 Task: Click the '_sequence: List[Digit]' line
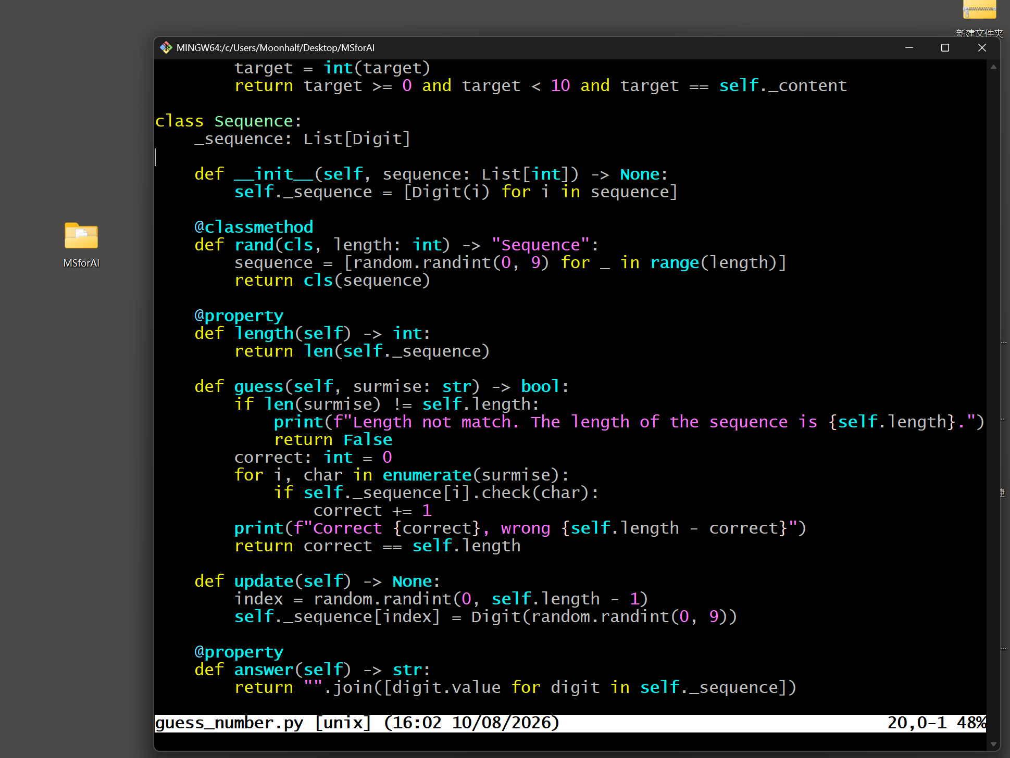pyautogui.click(x=302, y=138)
